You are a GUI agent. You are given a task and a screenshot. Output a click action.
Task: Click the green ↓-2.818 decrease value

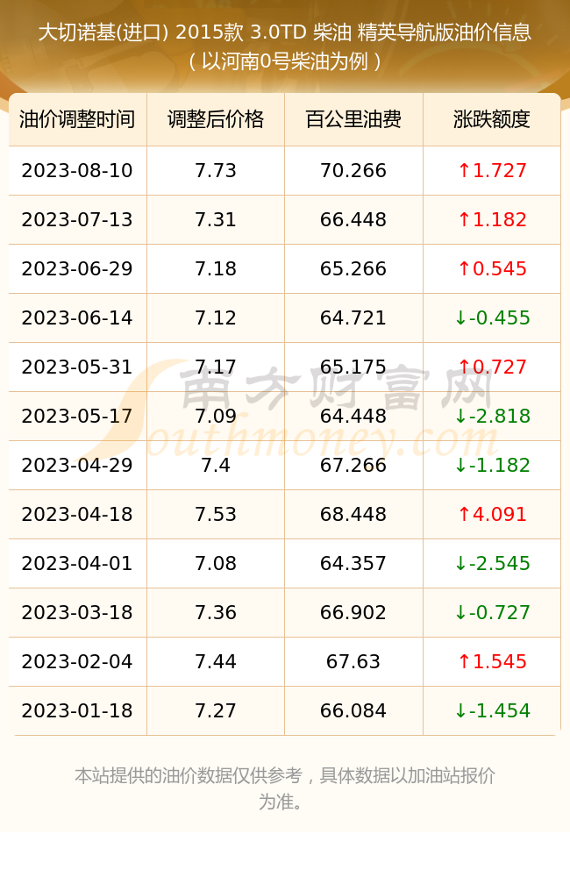click(492, 416)
